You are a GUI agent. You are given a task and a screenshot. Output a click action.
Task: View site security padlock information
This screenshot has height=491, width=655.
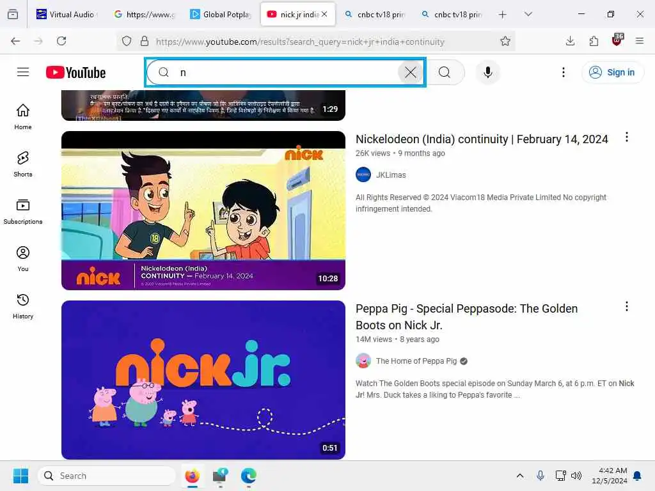[145, 41]
